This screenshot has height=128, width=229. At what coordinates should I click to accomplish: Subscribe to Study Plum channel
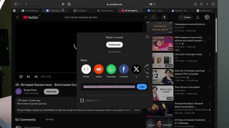tap(51, 92)
